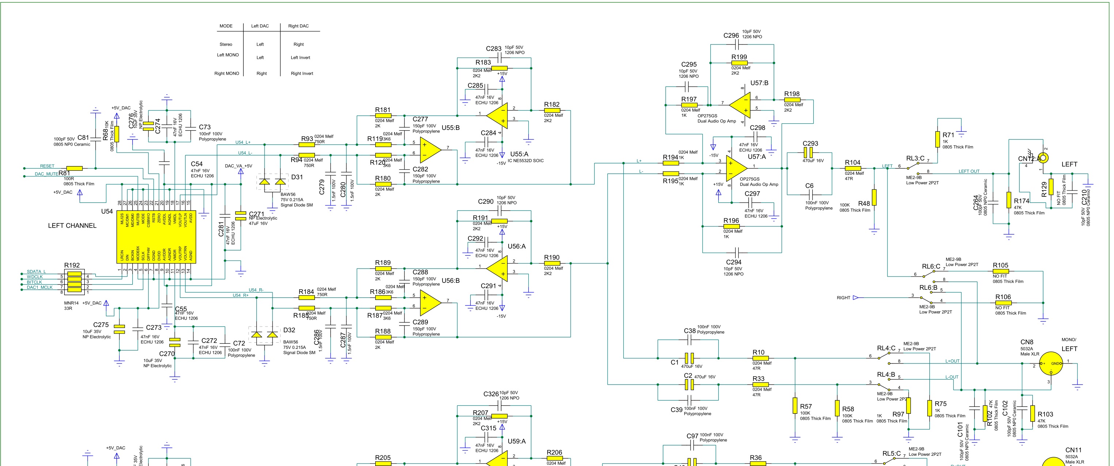Click the 'U54_L+' net label
The width and height of the screenshot is (1114, 466).
pyautogui.click(x=243, y=142)
